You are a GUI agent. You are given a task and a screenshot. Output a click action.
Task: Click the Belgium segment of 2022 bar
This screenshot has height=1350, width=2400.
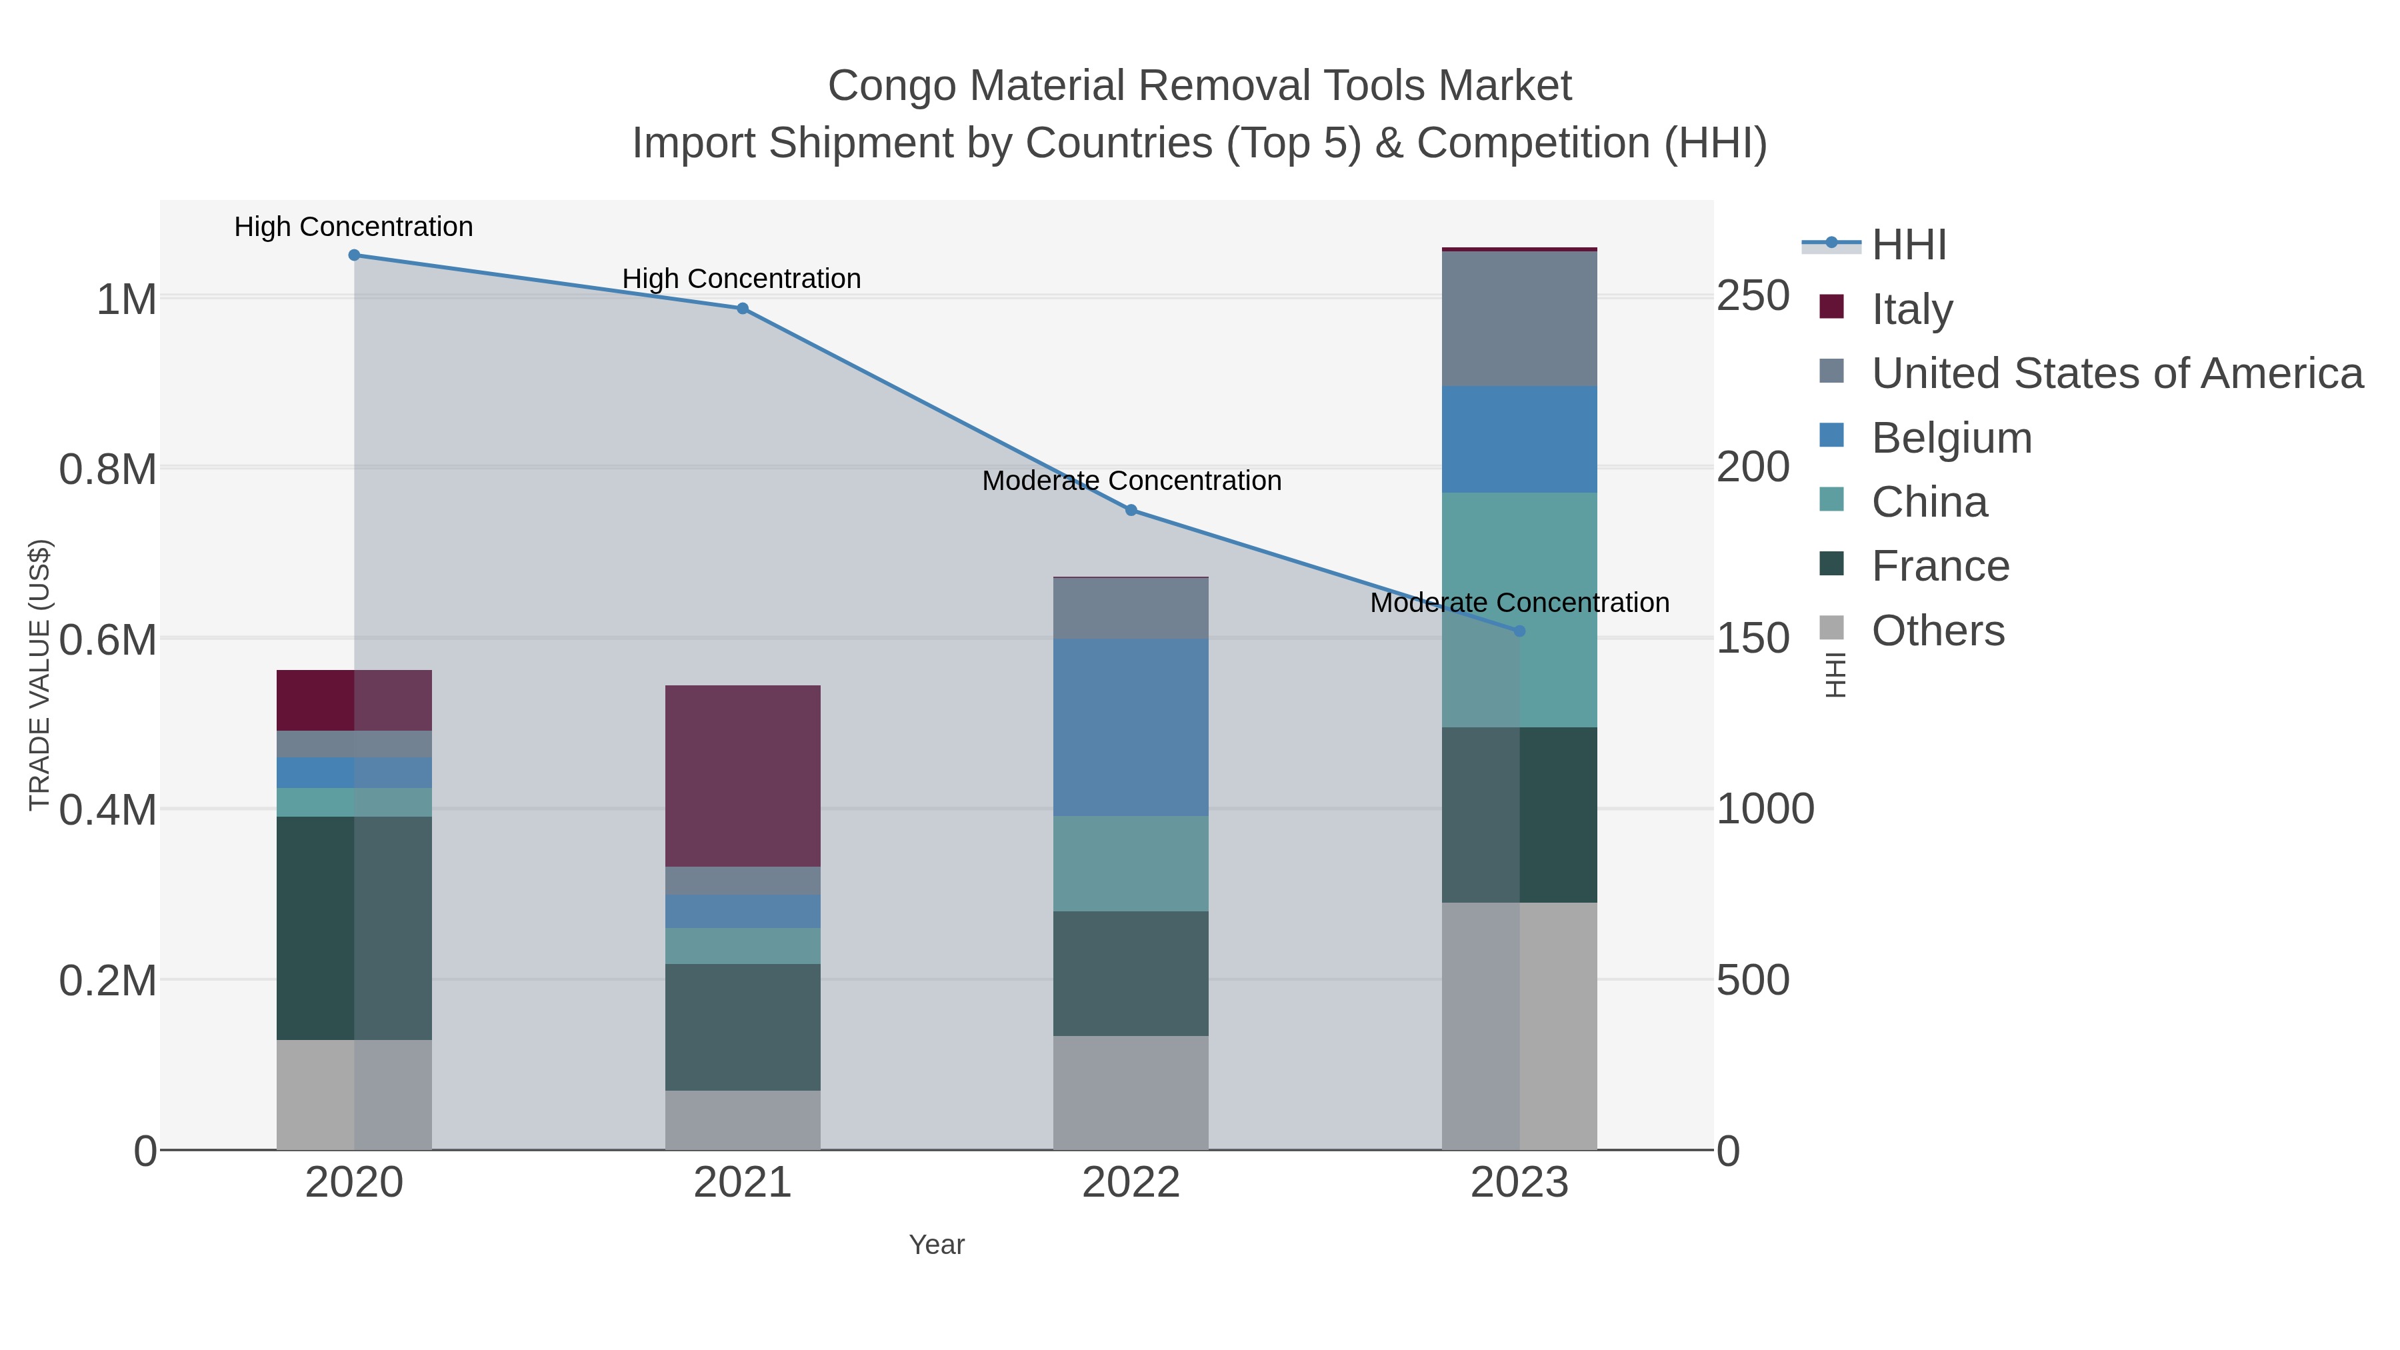pos(1131,727)
